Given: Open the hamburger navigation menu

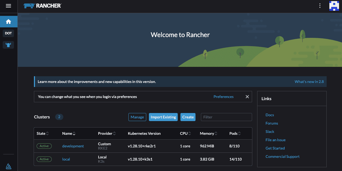Looking at the screenshot, I should [x=8, y=6].
